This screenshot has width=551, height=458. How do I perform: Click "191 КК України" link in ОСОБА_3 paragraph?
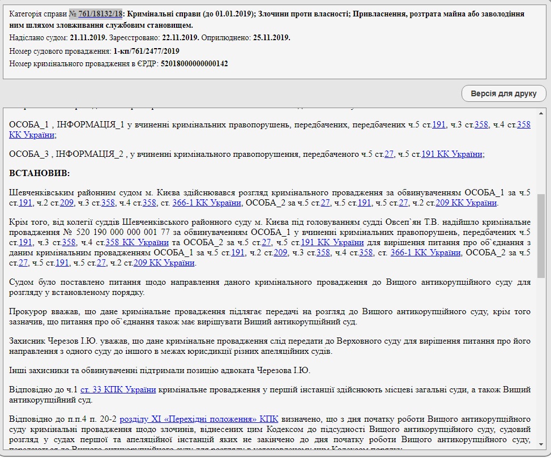point(452,154)
